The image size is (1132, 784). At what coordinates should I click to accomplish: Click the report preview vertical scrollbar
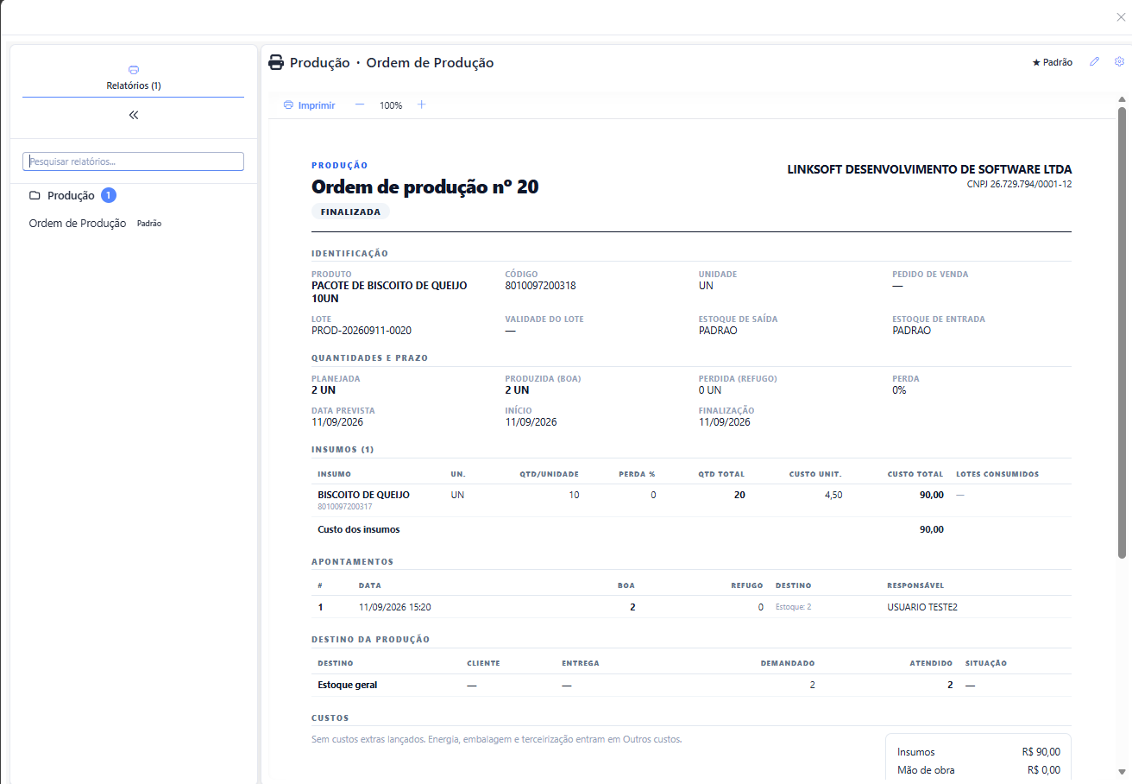click(1122, 332)
